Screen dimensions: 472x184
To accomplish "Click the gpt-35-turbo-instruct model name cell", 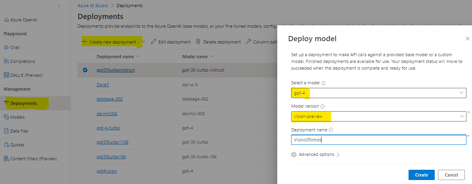I will point(203,70).
